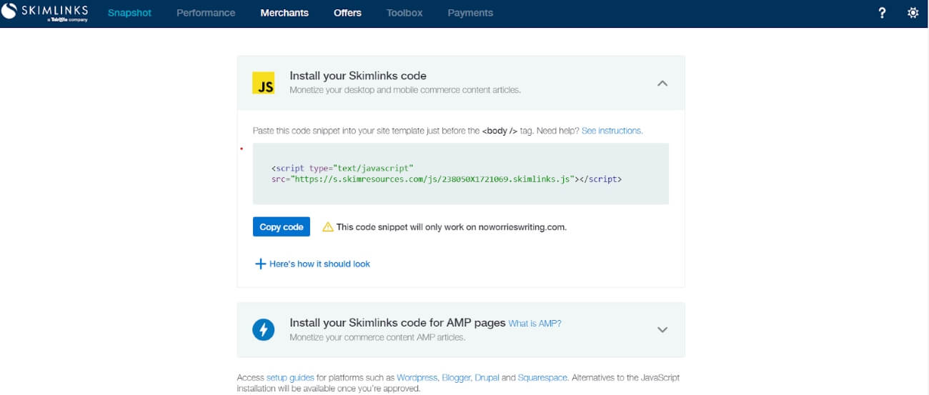
Task: Expand the AMP pages code section
Action: [662, 329]
